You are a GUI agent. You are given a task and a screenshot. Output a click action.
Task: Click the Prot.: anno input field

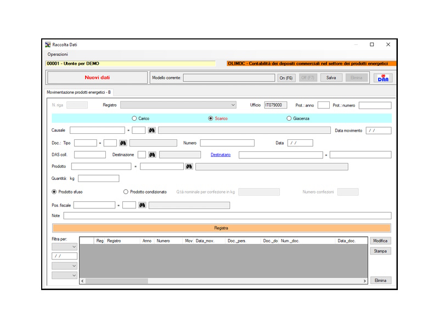tap(323, 105)
